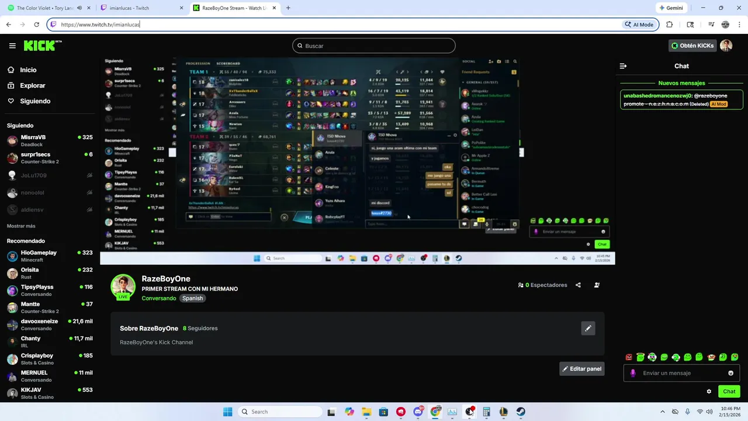Insert the angry red emote

tap(629, 357)
